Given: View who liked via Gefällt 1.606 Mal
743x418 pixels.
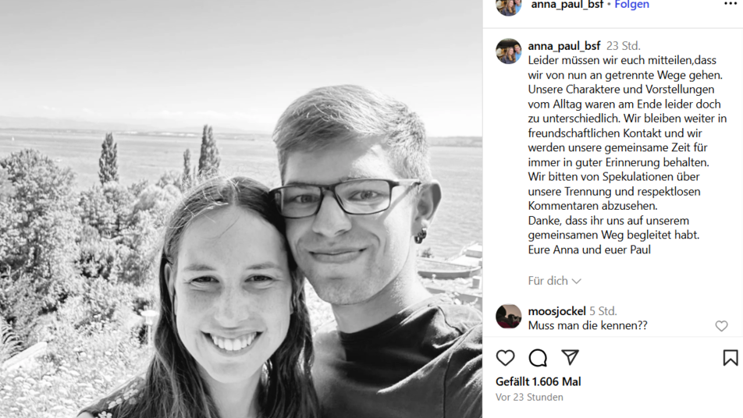Looking at the screenshot, I should (539, 381).
